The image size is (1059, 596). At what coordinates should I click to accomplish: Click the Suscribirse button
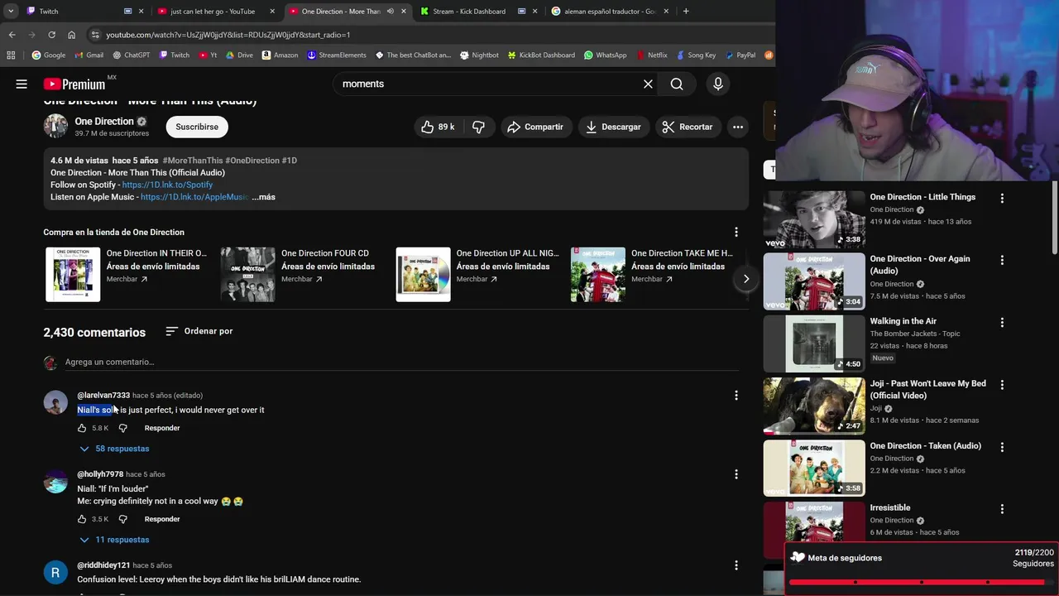[197, 127]
